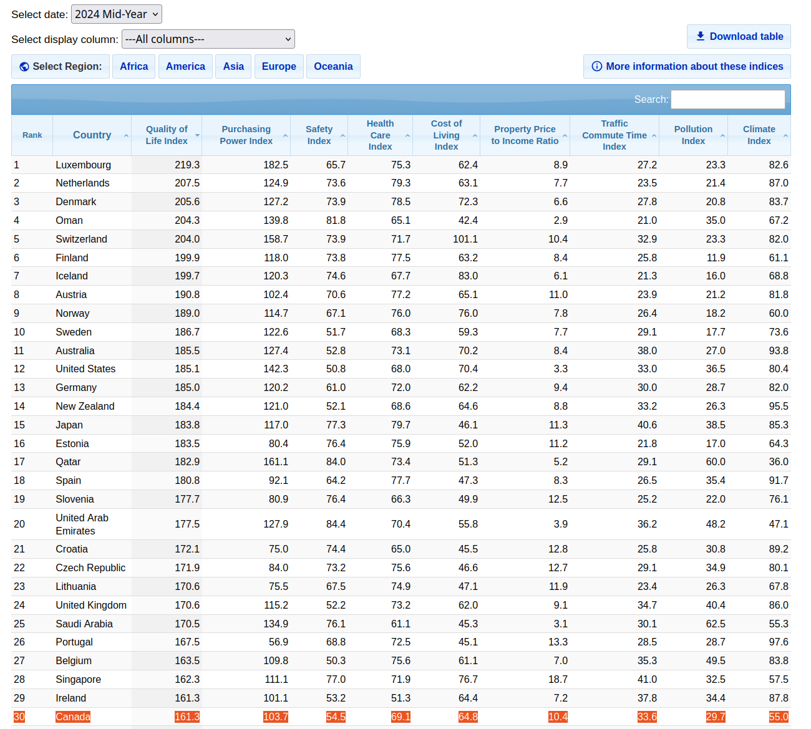Viewport: 811px width, 729px height.
Task: Click the Download table button
Action: (739, 36)
